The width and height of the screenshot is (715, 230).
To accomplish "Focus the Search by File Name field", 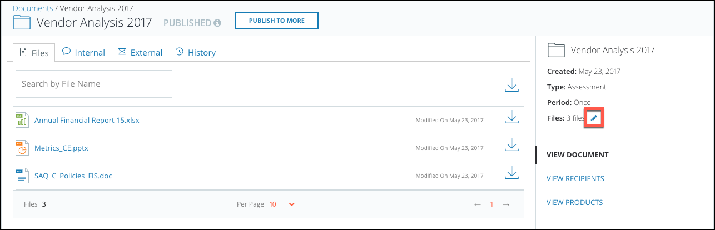I will tap(94, 84).
